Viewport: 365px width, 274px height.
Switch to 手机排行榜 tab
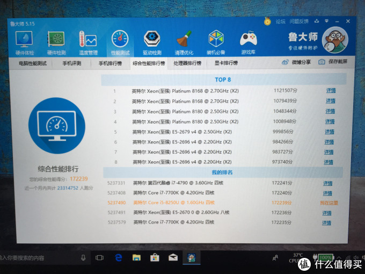click(110, 63)
